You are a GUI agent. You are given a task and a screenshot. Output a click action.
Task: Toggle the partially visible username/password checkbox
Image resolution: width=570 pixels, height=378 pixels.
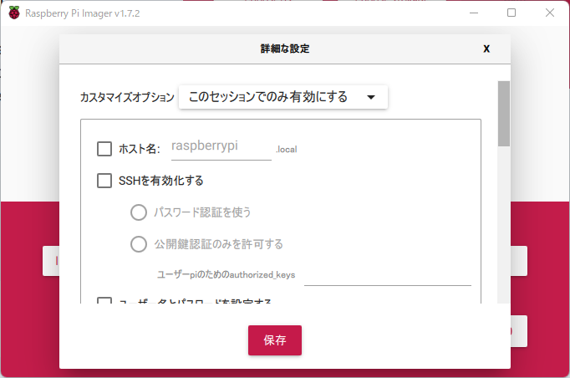tap(104, 301)
